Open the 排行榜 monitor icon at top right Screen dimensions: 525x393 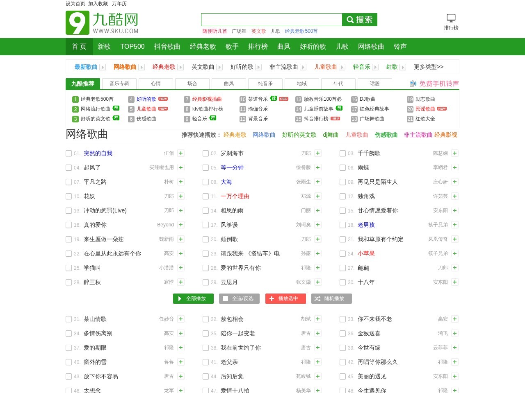click(451, 18)
